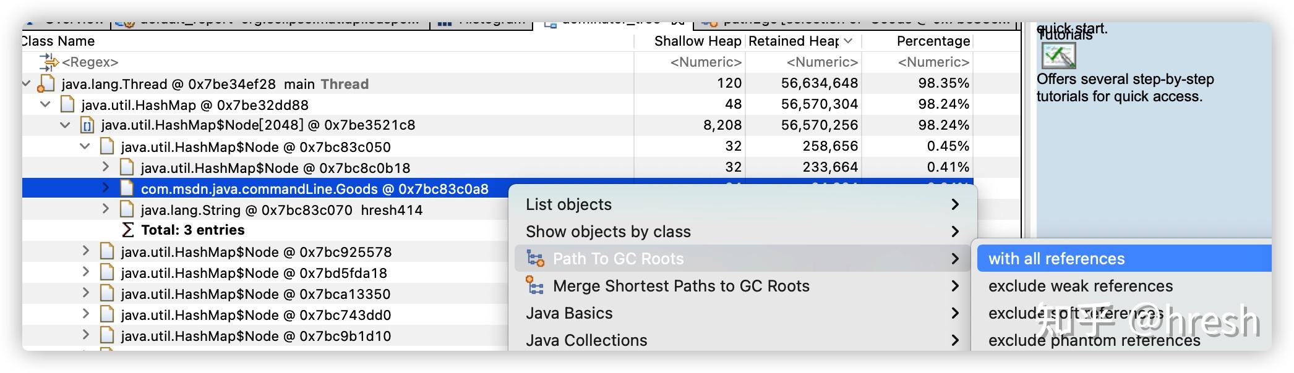Collapse the java.lang.Thread main node
Image resolution: width=1294 pixels, height=373 pixels.
[x=27, y=83]
